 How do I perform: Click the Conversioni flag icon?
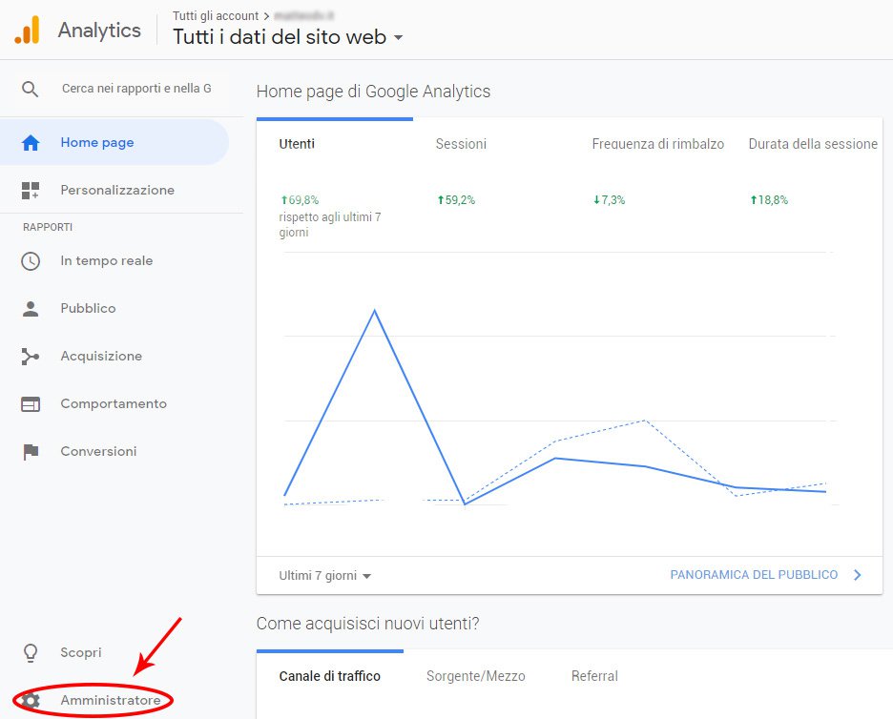(31, 452)
